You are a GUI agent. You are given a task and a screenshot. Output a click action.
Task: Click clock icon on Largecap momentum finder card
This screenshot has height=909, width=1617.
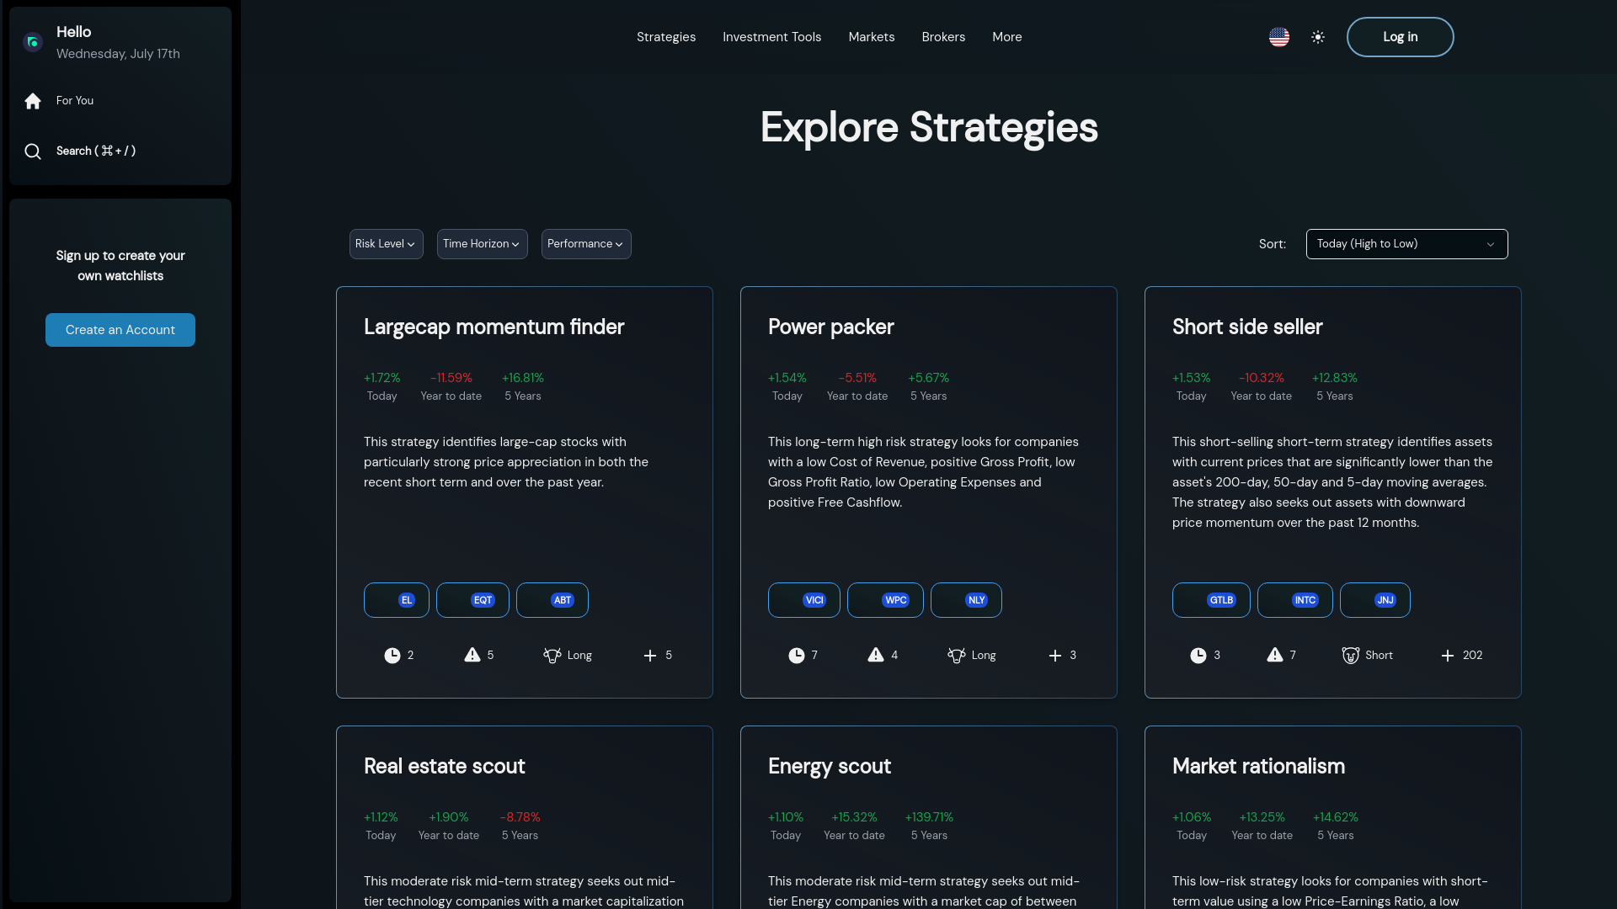[392, 656]
